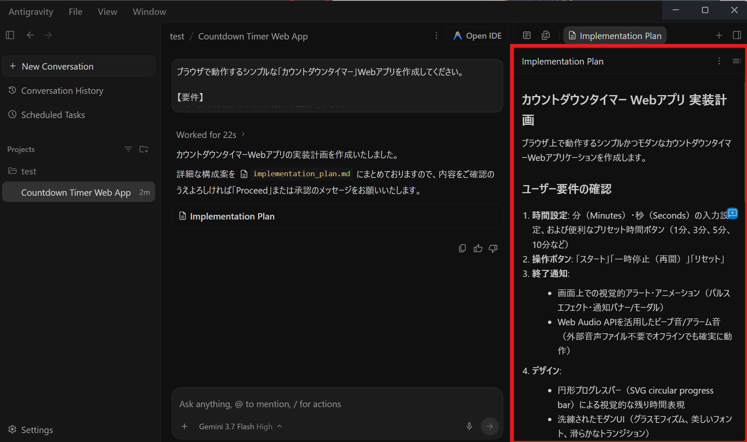Start a New Conversation
This screenshot has height=442, width=747.
coord(79,66)
